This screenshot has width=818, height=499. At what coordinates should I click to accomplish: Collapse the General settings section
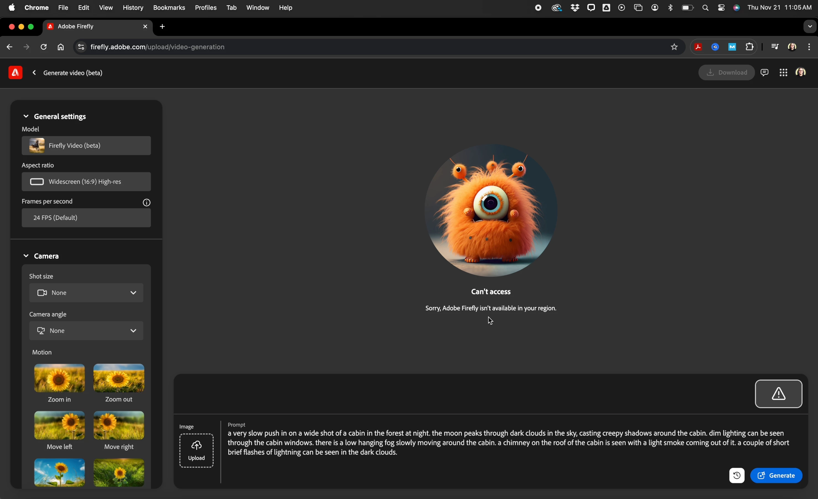click(x=26, y=116)
